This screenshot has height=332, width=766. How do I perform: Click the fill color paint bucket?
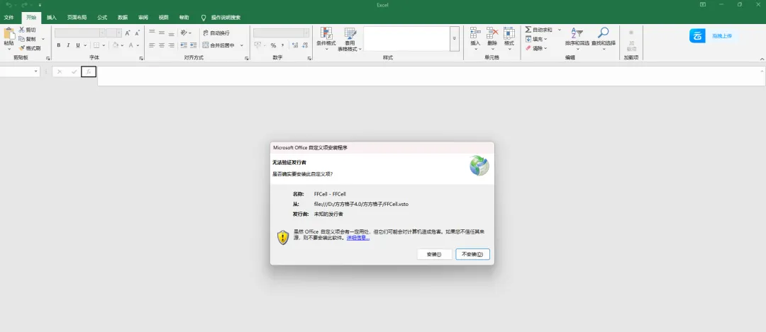pos(116,45)
